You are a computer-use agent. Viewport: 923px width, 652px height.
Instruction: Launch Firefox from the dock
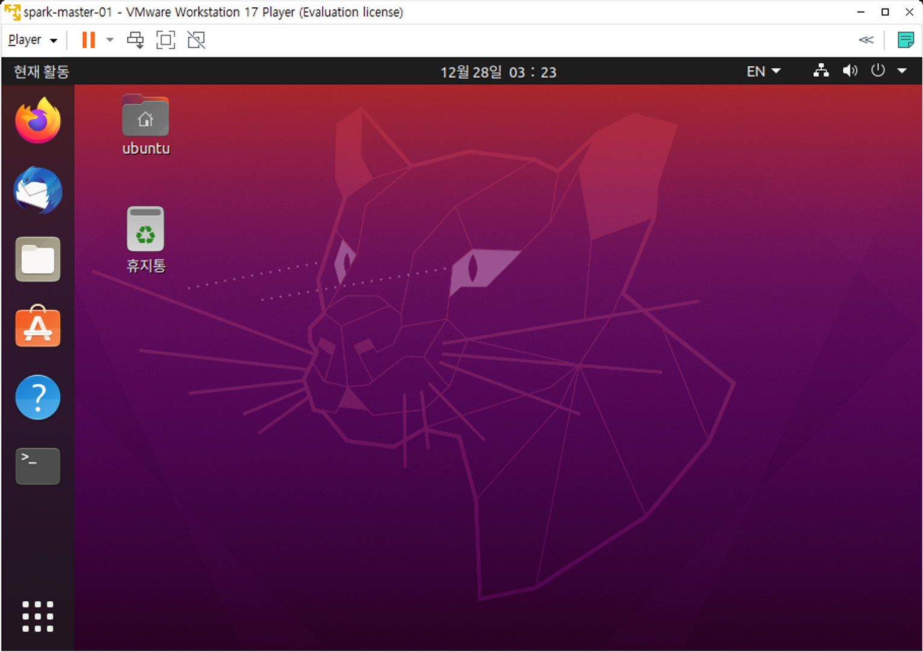tap(38, 120)
